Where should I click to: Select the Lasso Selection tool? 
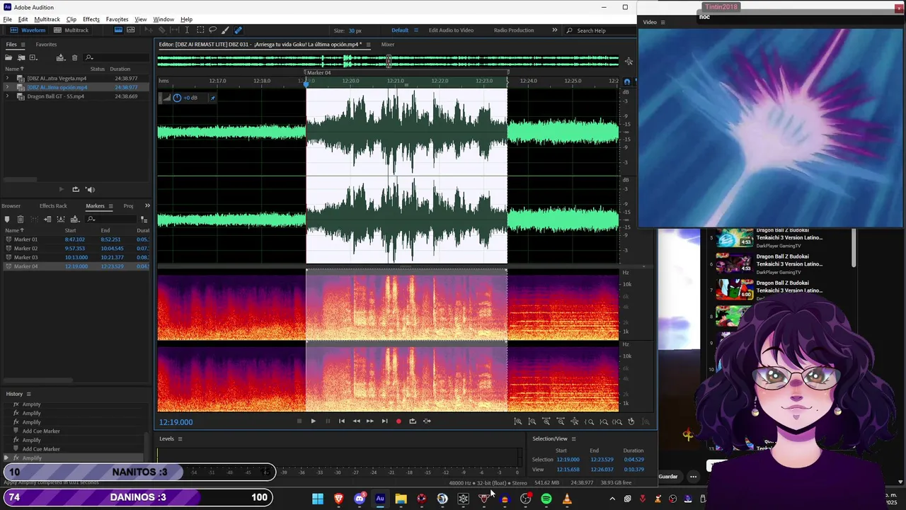[212, 30]
